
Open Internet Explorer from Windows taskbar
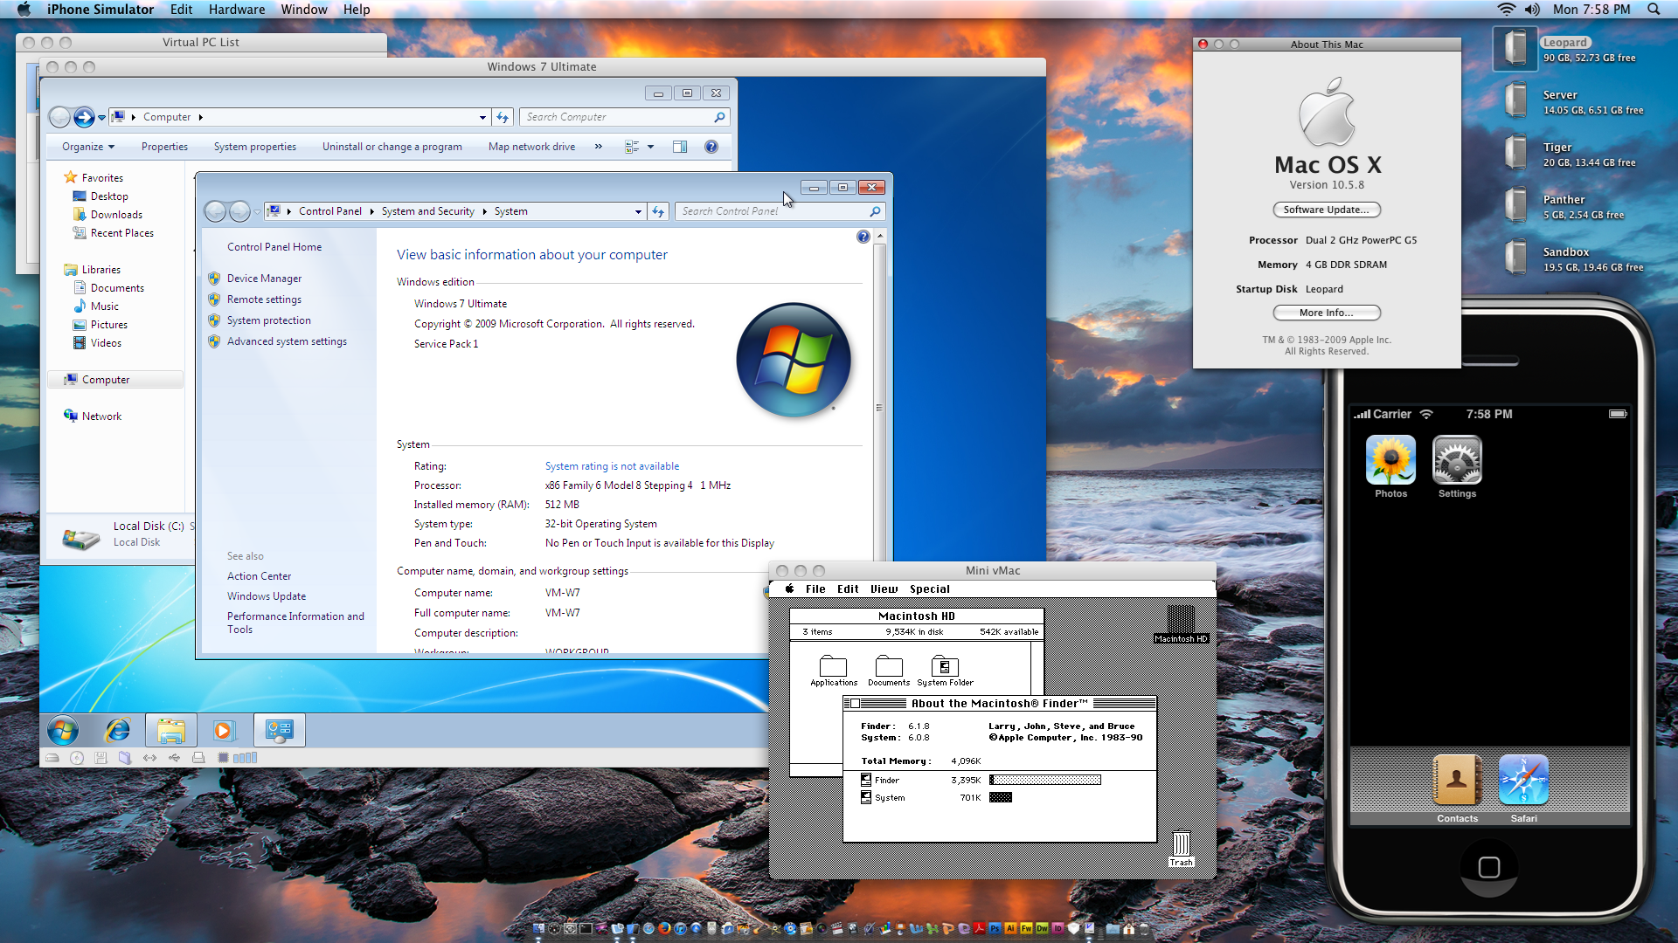(117, 730)
